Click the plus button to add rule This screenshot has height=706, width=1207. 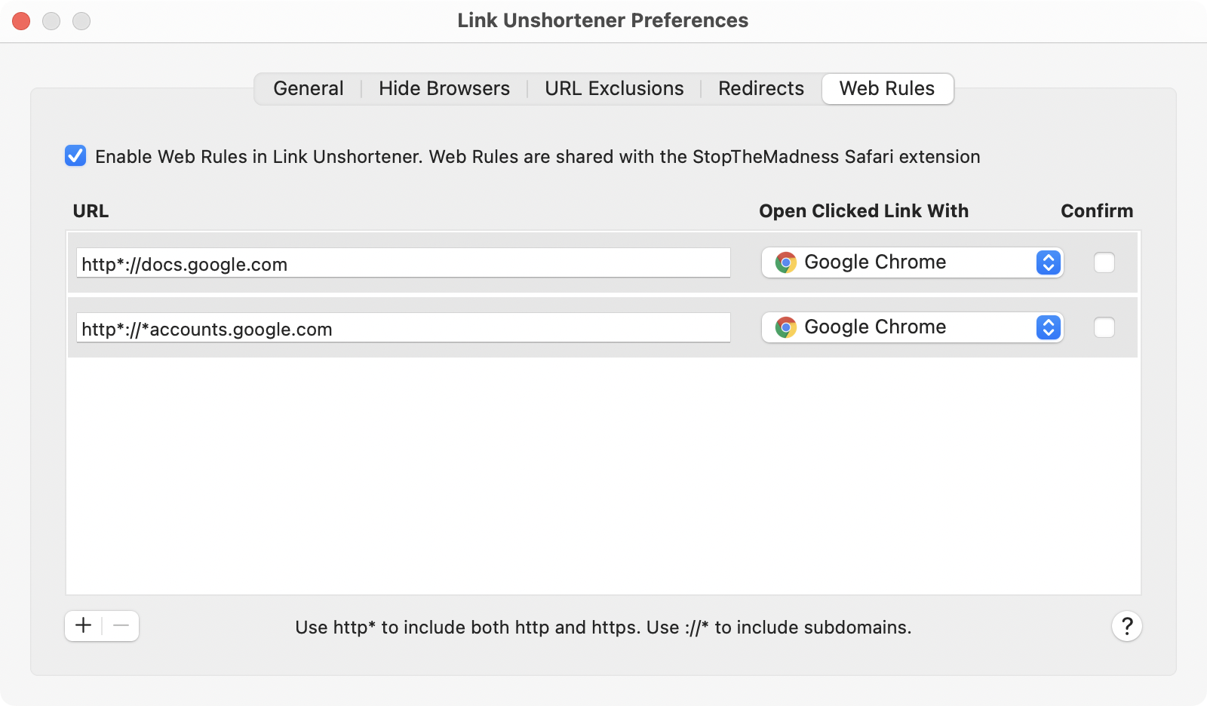(84, 626)
